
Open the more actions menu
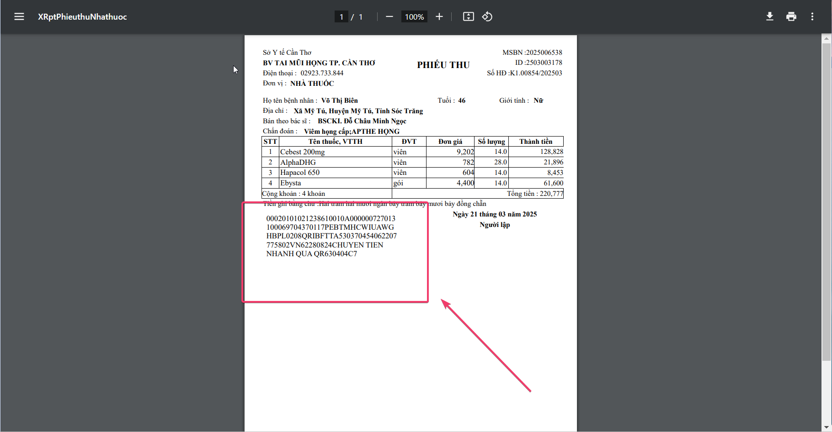coord(812,17)
